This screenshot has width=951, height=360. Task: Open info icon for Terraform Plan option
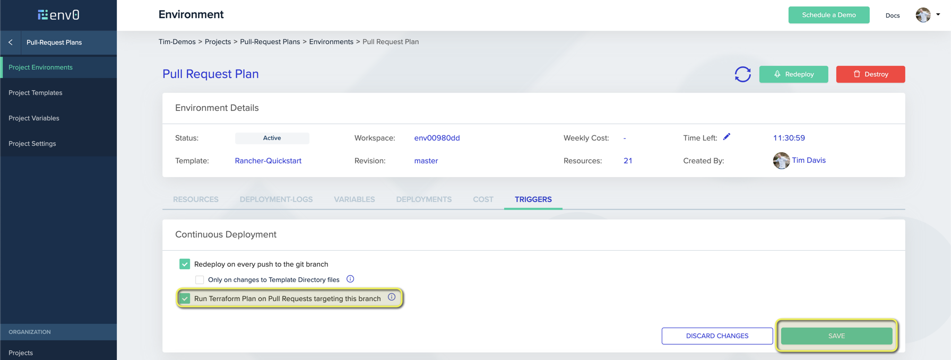(392, 297)
